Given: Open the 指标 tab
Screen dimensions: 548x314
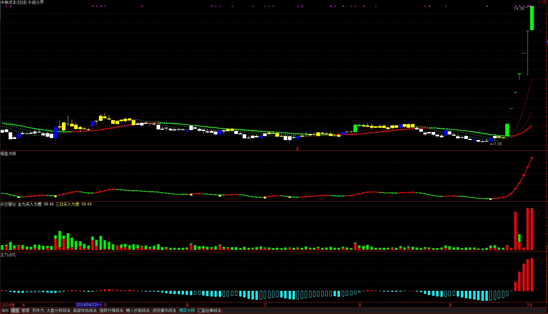Looking at the screenshot, I should (5, 310).
